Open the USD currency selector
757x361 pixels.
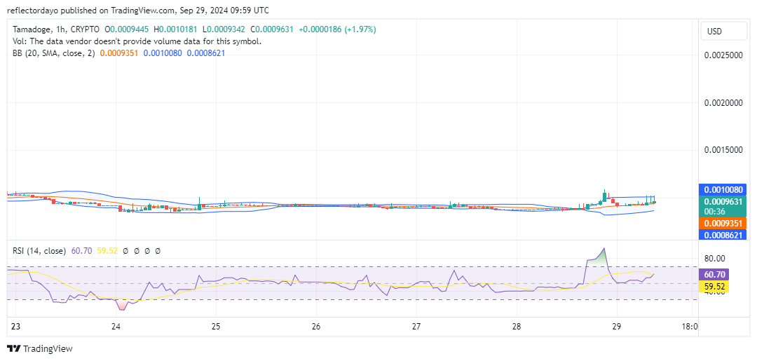pyautogui.click(x=723, y=32)
